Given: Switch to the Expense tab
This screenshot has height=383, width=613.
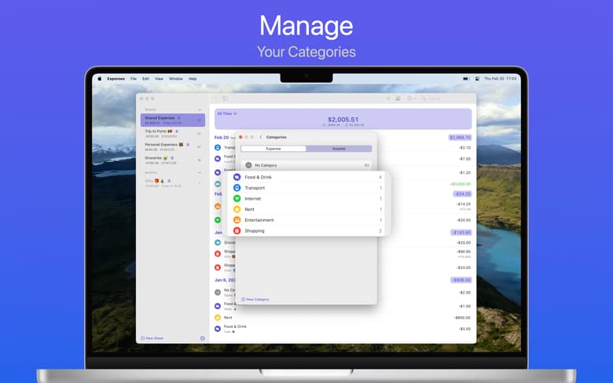Looking at the screenshot, I should tap(273, 149).
